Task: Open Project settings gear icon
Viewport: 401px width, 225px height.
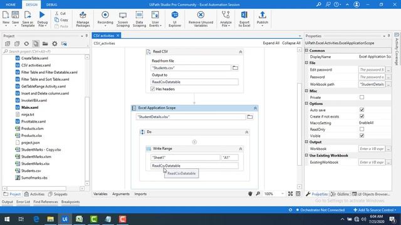Action: pyautogui.click(x=55, y=44)
